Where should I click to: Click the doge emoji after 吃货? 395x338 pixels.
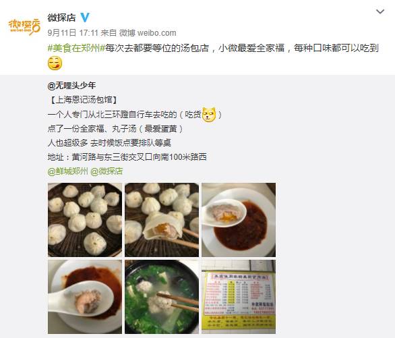[x=209, y=115]
